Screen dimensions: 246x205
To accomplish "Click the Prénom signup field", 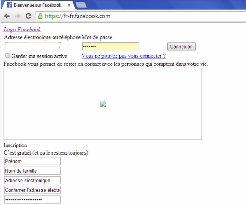I will coord(32,161).
